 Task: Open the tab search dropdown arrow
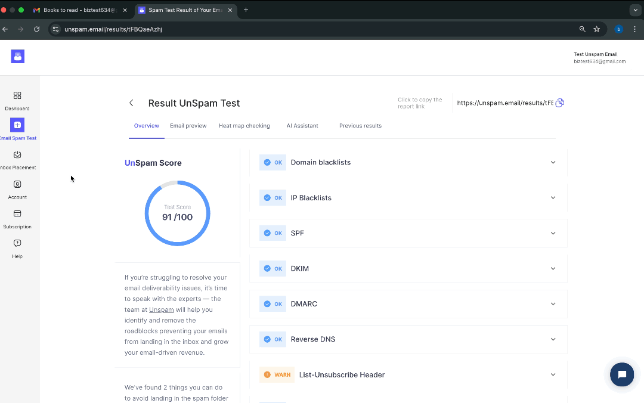(636, 10)
